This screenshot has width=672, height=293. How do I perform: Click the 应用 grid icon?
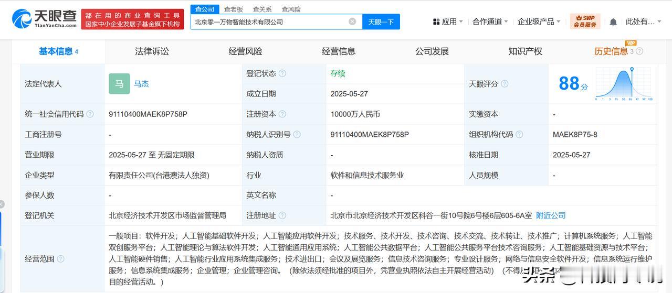[436, 21]
